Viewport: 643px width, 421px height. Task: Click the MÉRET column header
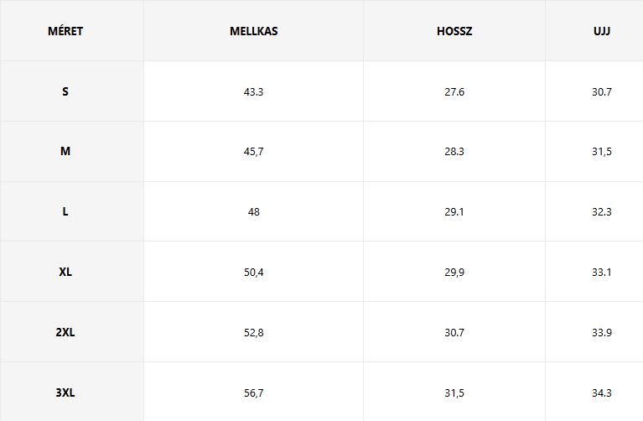tap(65, 32)
